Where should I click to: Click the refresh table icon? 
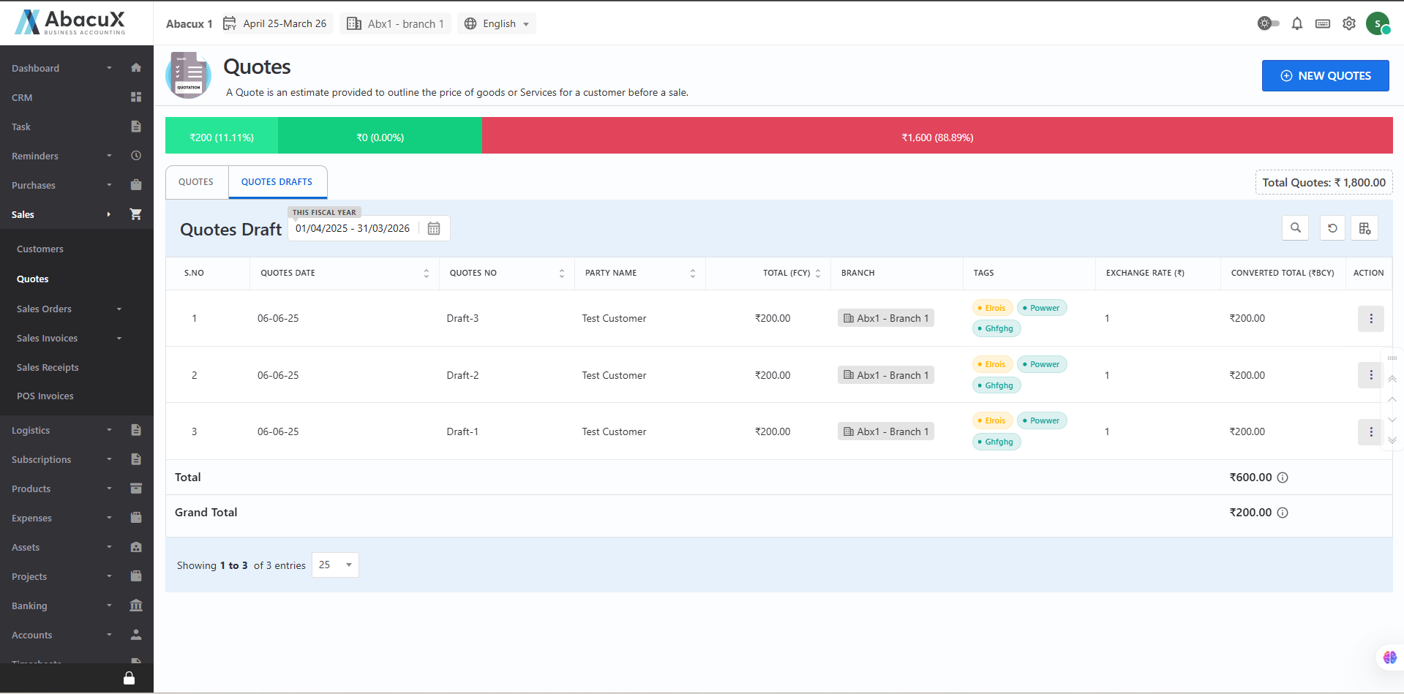point(1332,228)
